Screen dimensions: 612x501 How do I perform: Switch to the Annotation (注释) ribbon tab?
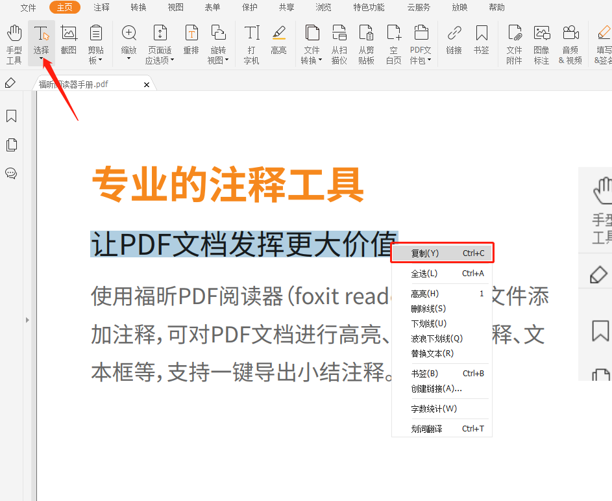click(101, 8)
